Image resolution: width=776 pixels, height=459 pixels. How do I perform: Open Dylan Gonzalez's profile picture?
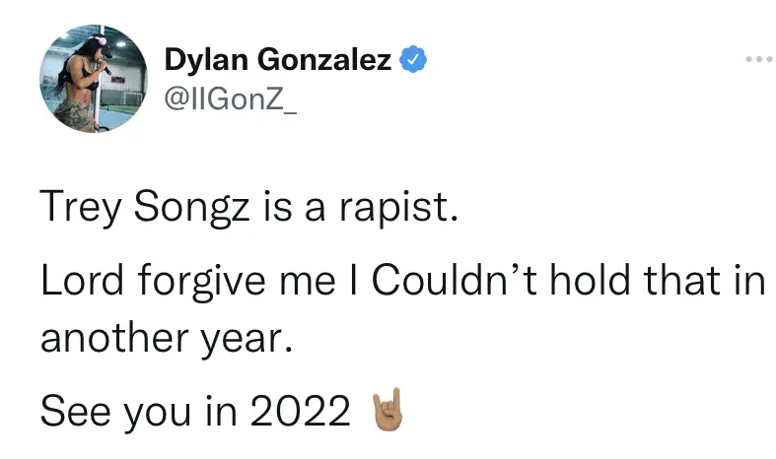coord(85,87)
